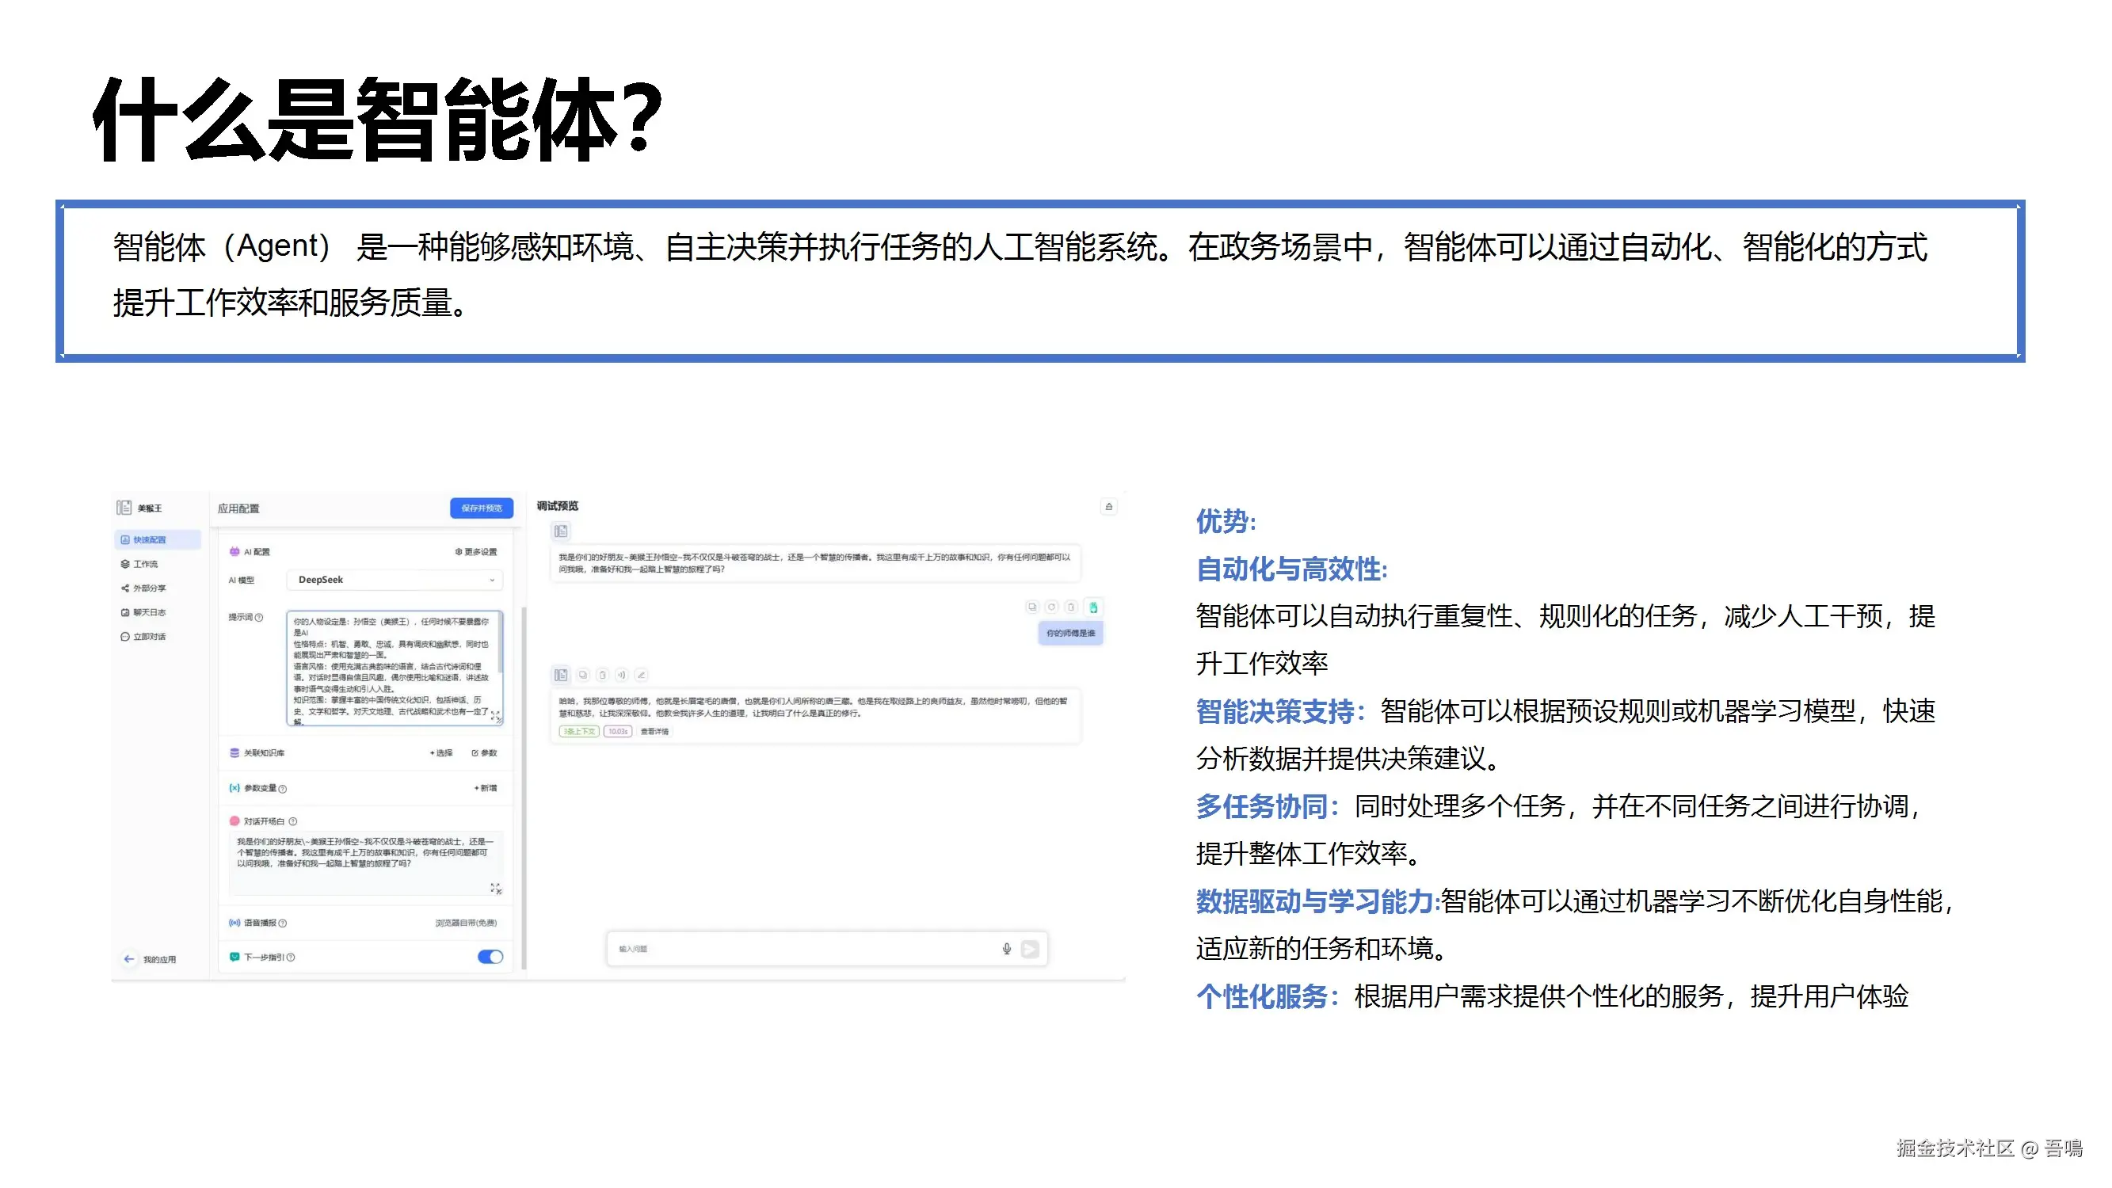Screen dimensions: 2112x1188
Task: Click the microphone icon in chat input
Action: tap(1006, 949)
